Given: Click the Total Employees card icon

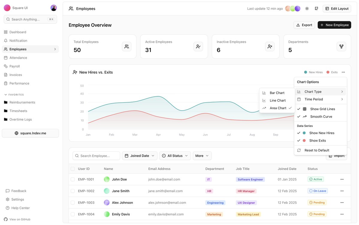Looking at the screenshot, I should [x=127, y=46].
